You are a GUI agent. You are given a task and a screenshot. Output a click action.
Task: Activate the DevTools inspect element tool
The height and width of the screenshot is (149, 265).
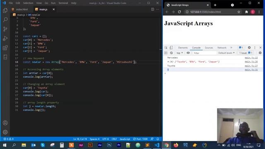point(166,48)
